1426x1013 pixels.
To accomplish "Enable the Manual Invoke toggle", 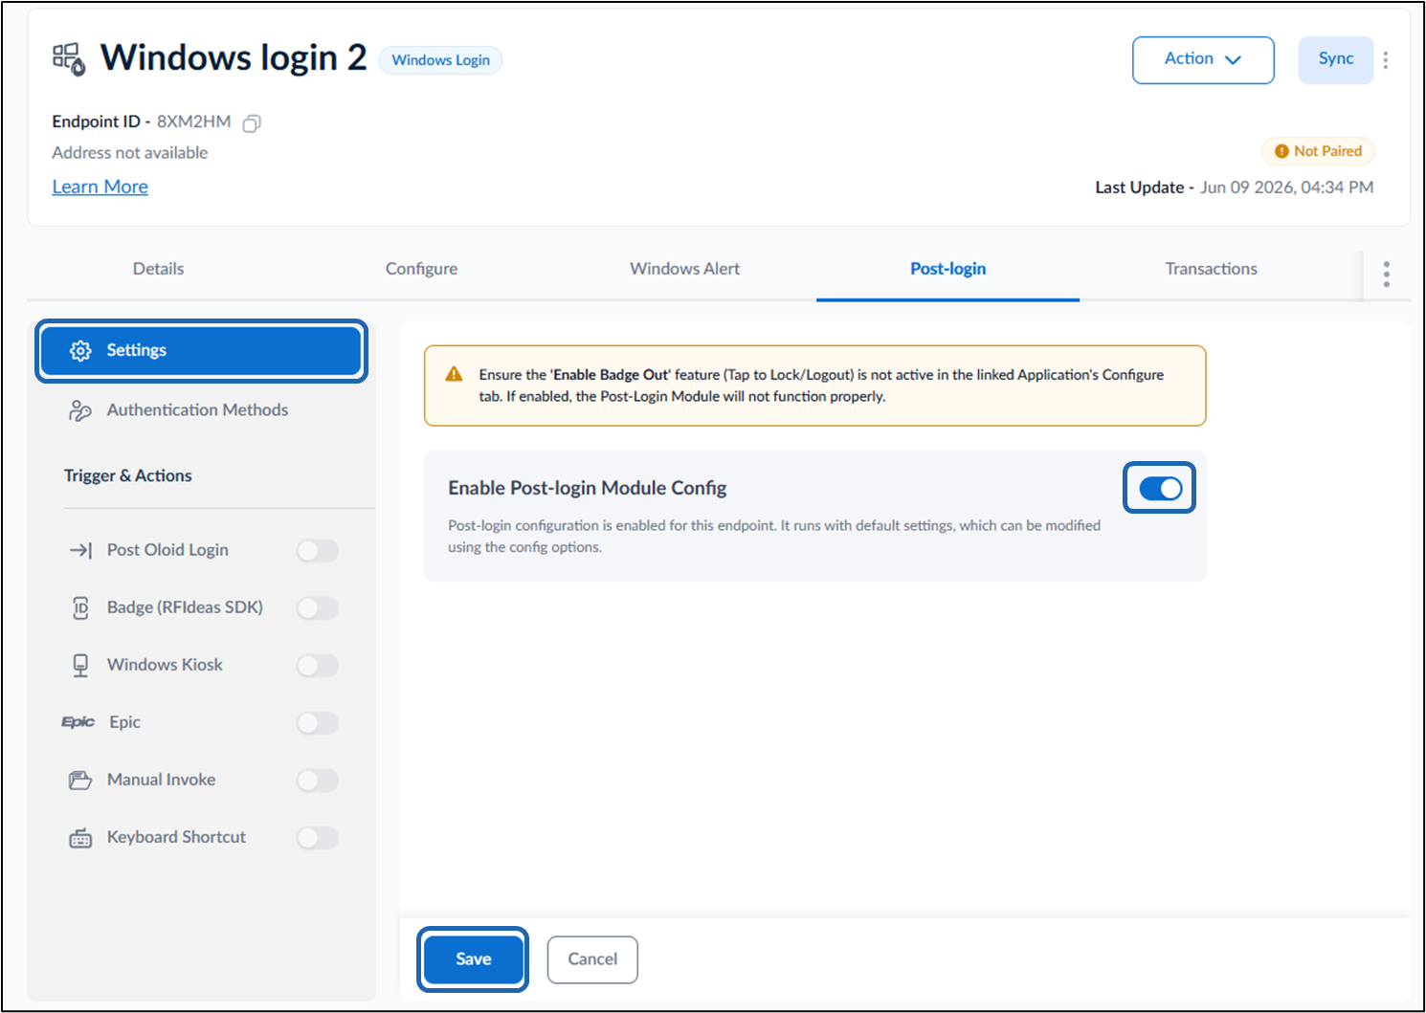I will coord(317,781).
